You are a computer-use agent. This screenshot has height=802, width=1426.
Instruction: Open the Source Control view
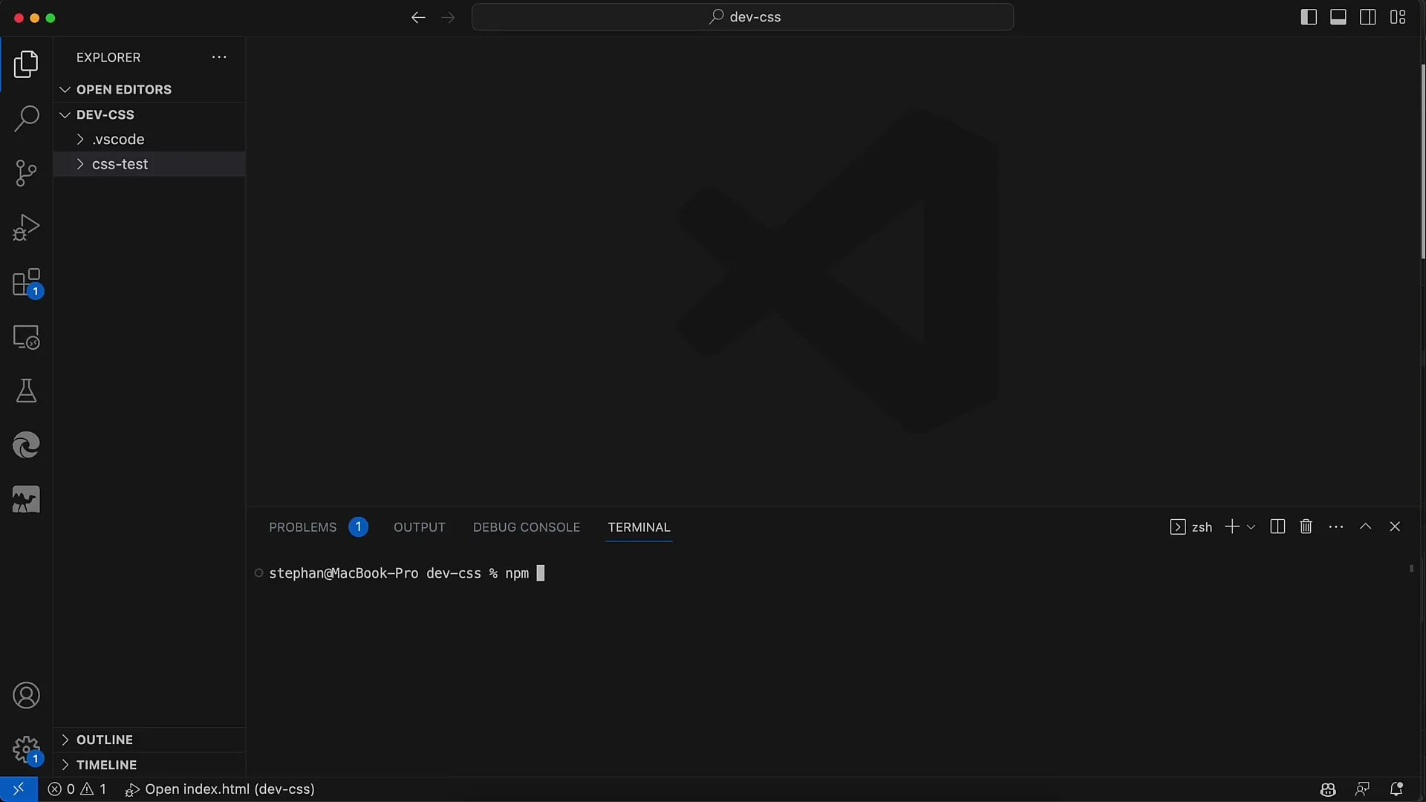(26, 173)
